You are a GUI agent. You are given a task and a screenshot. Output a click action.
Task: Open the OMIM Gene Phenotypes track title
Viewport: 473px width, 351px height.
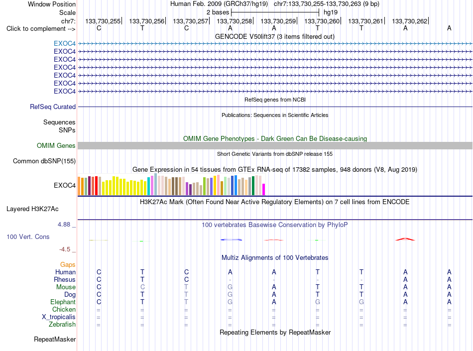pyautogui.click(x=275, y=139)
